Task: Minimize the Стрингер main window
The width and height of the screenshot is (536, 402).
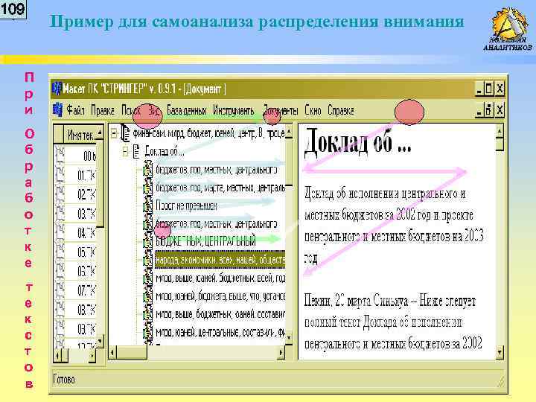Action: coord(479,89)
